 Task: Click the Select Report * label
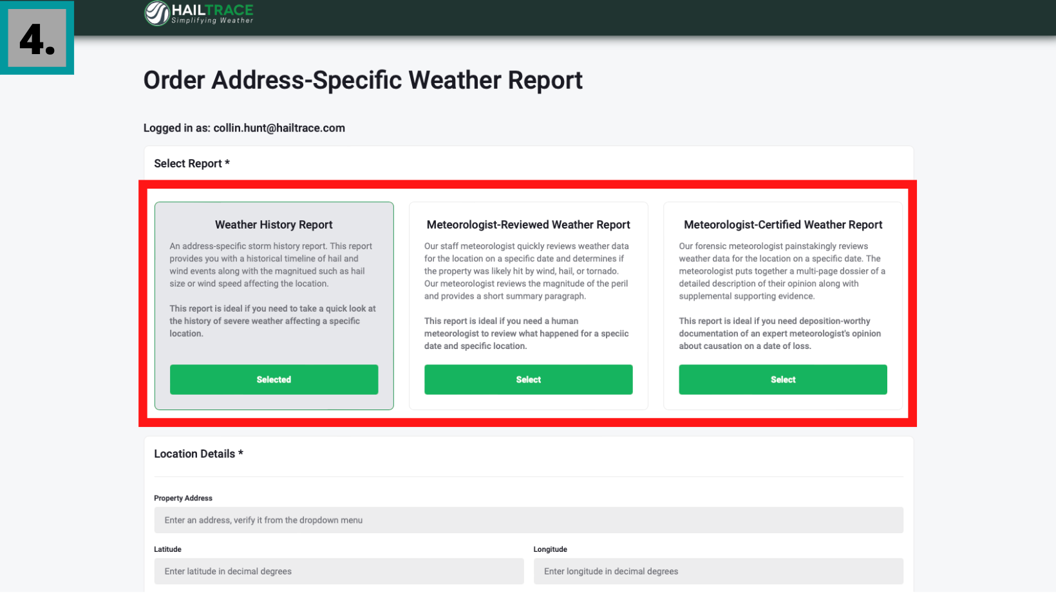coord(192,164)
